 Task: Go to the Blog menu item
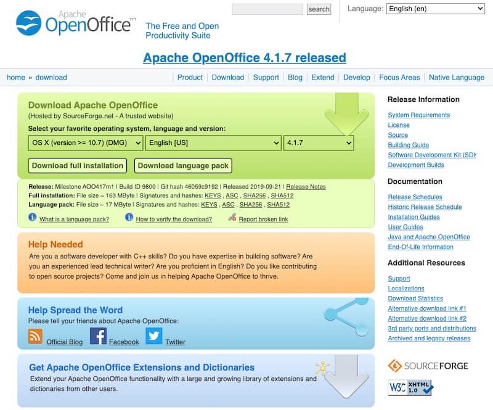295,78
